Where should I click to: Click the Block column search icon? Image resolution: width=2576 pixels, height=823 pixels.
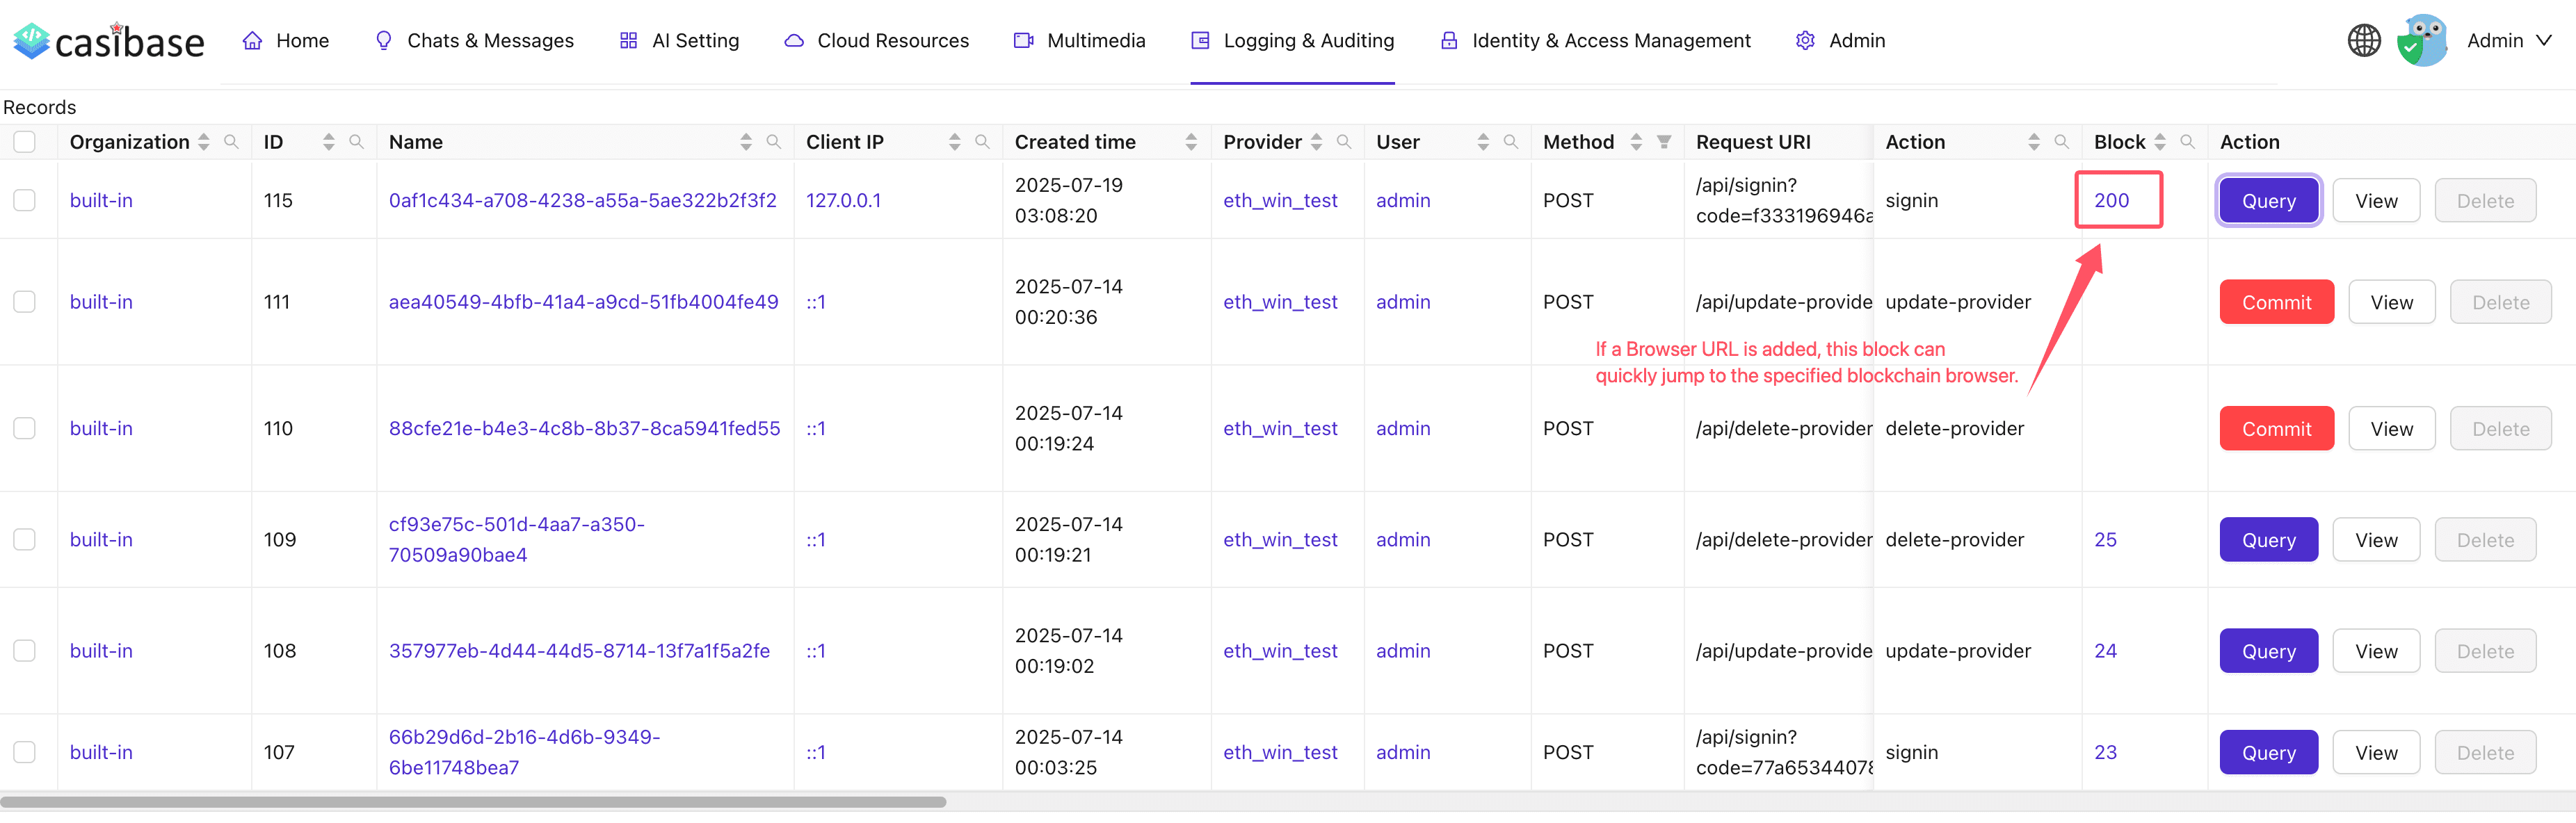point(2187,142)
